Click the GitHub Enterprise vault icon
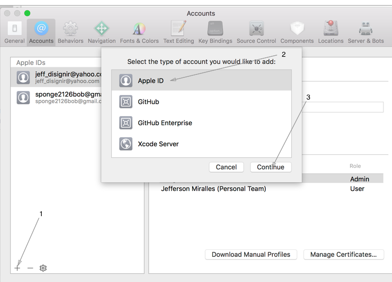This screenshot has width=392, height=282. (x=125, y=123)
